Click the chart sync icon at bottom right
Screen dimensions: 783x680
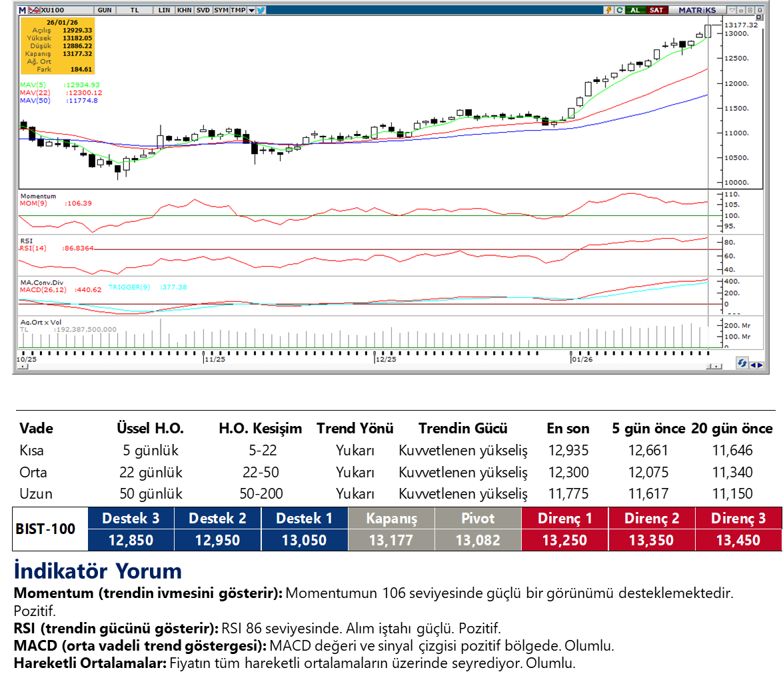click(742, 363)
